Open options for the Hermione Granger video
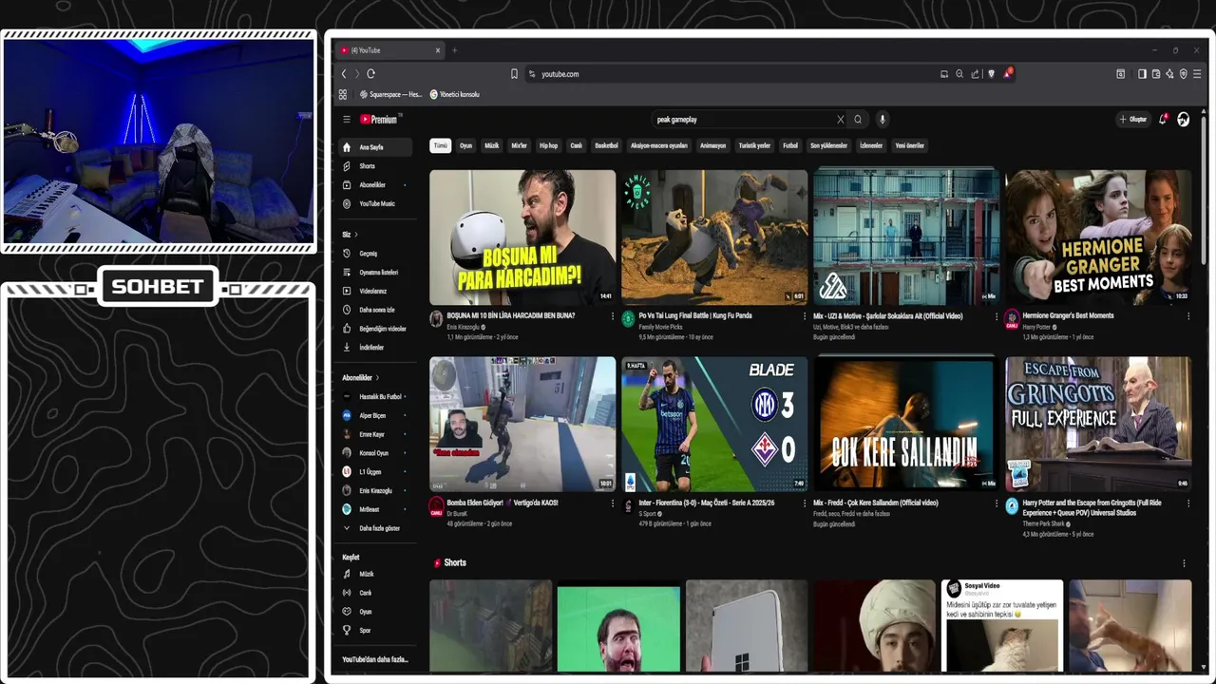 pos(1187,316)
